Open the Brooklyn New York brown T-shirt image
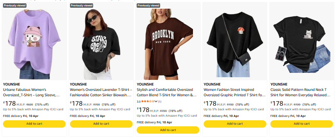Viewport: 335px width, 137px height. pyautogui.click(x=168, y=41)
